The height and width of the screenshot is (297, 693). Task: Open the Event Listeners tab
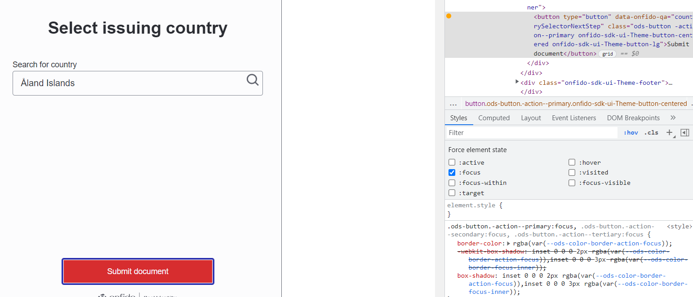(574, 118)
